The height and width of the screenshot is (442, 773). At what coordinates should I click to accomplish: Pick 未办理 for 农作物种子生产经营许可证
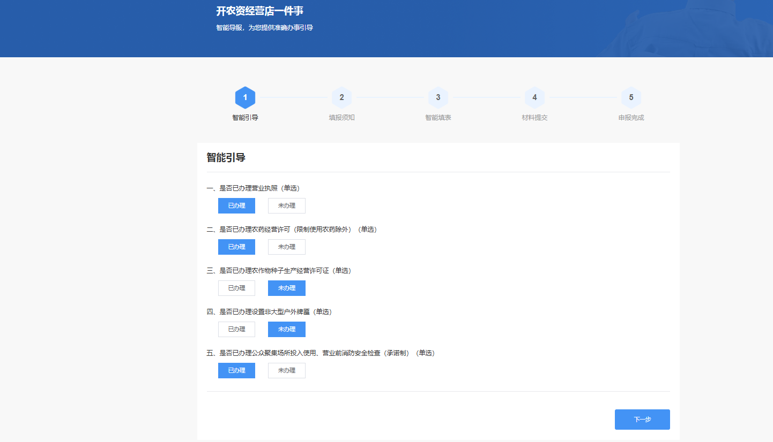[286, 288]
